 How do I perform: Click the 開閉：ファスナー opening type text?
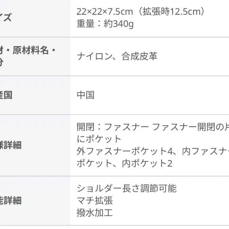(113, 127)
